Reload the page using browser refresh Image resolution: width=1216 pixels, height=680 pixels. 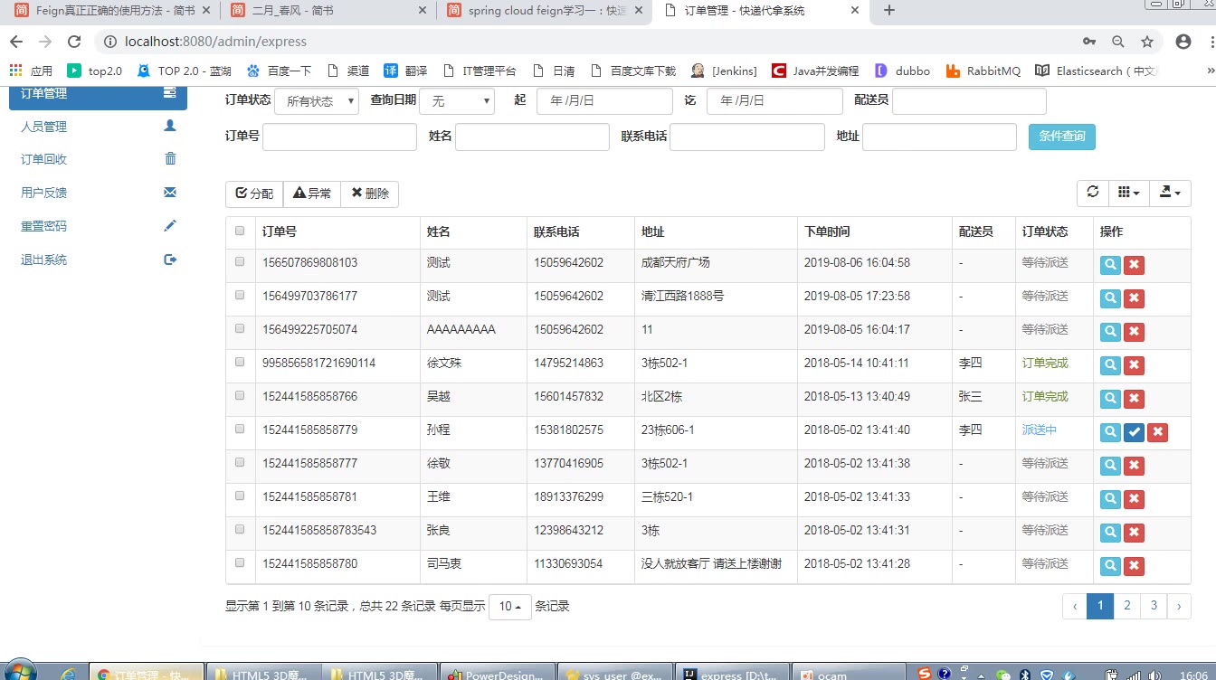(75, 42)
